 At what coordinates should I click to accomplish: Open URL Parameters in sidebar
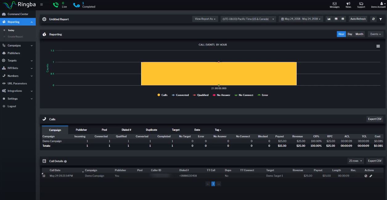18,83
